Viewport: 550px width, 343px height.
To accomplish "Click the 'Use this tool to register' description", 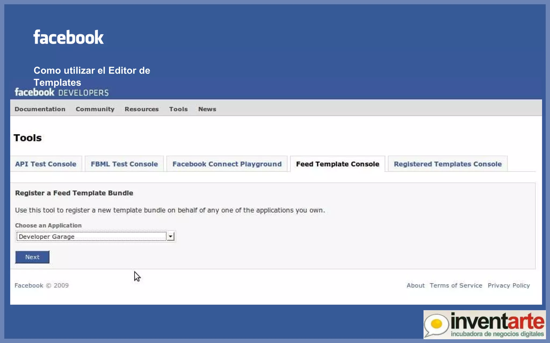I will [x=170, y=210].
